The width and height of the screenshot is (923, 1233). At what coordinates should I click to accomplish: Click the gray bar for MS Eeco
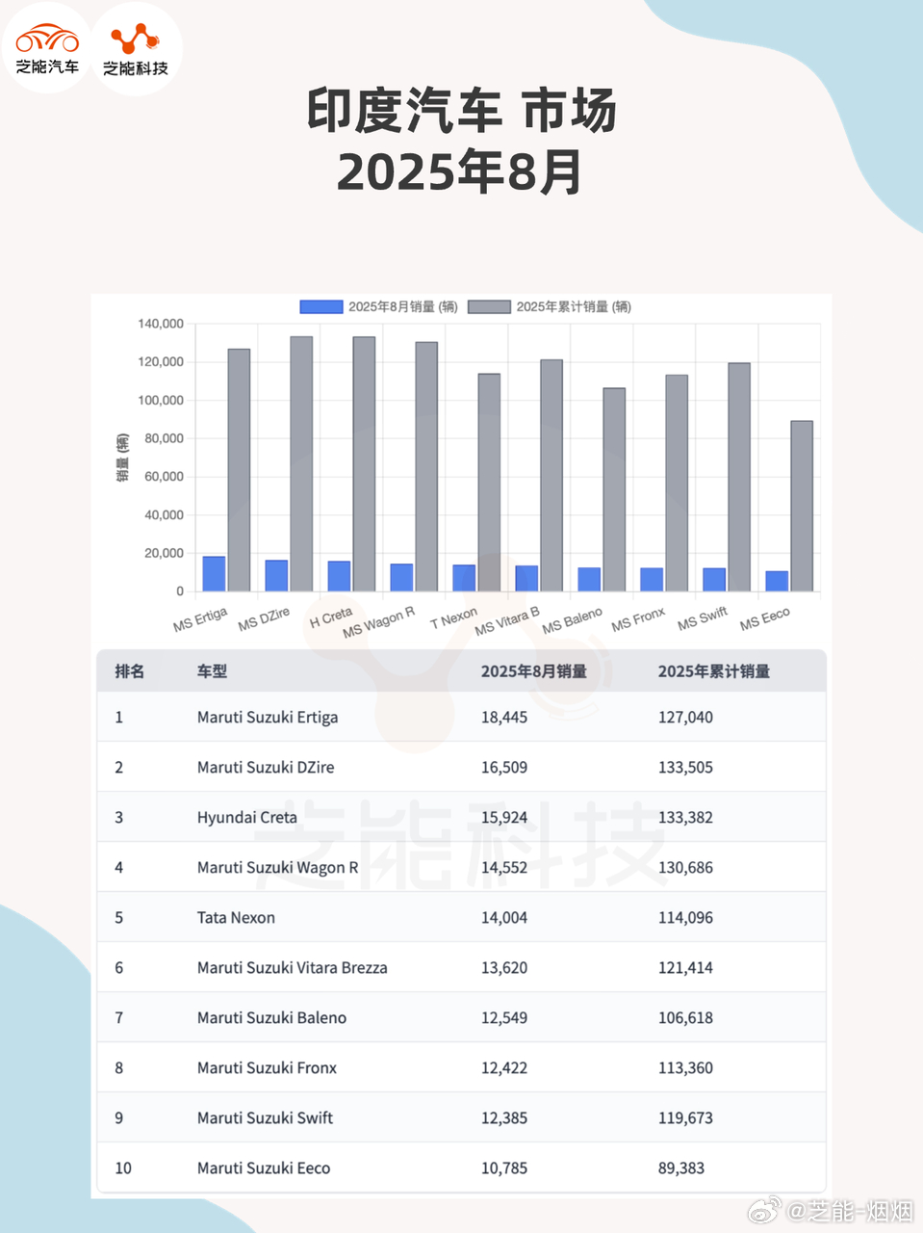coord(802,506)
